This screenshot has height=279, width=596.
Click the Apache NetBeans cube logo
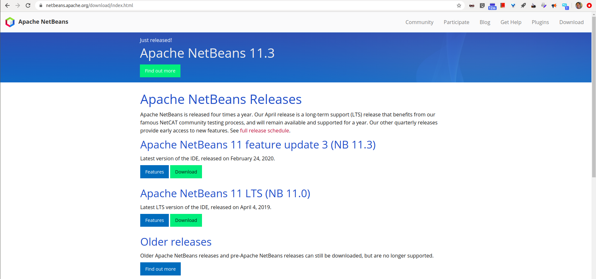[x=10, y=22]
